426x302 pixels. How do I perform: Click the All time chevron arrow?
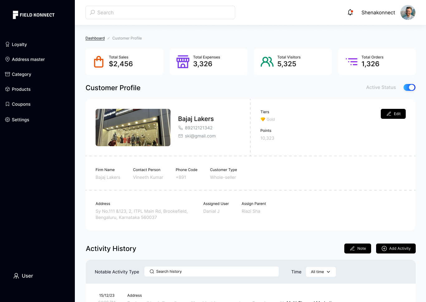point(328,272)
